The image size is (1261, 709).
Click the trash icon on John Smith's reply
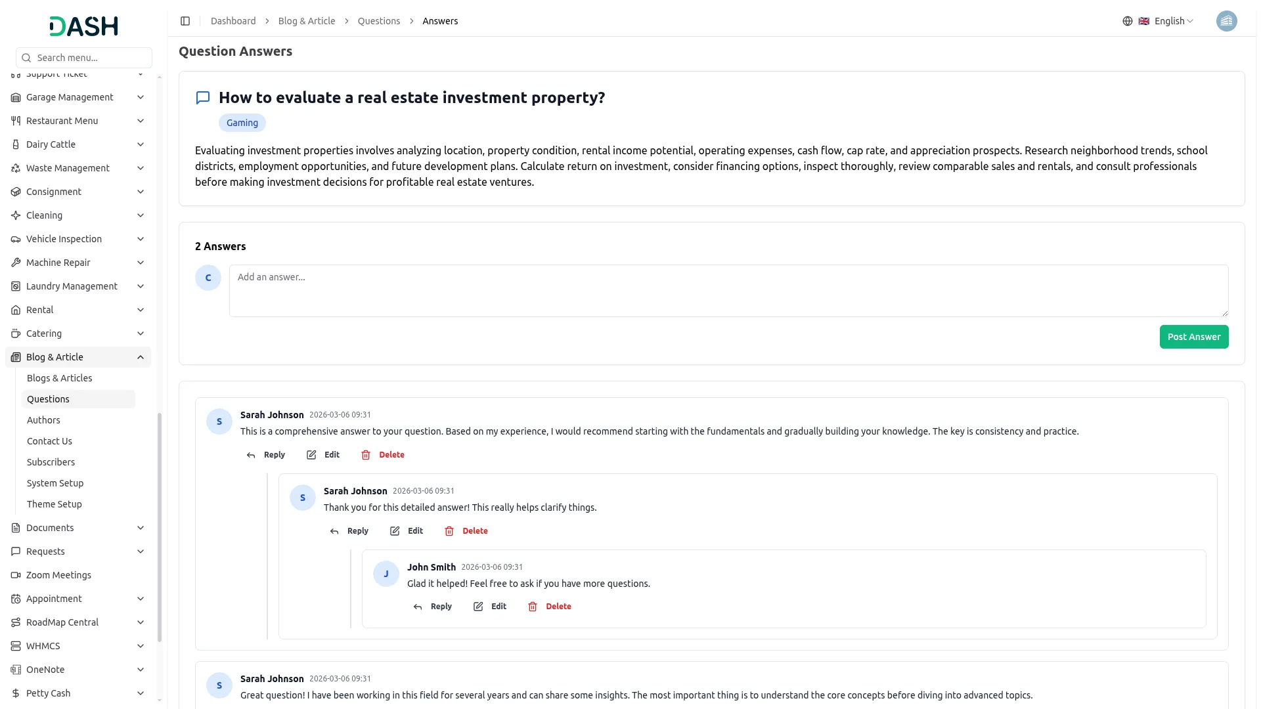(533, 607)
